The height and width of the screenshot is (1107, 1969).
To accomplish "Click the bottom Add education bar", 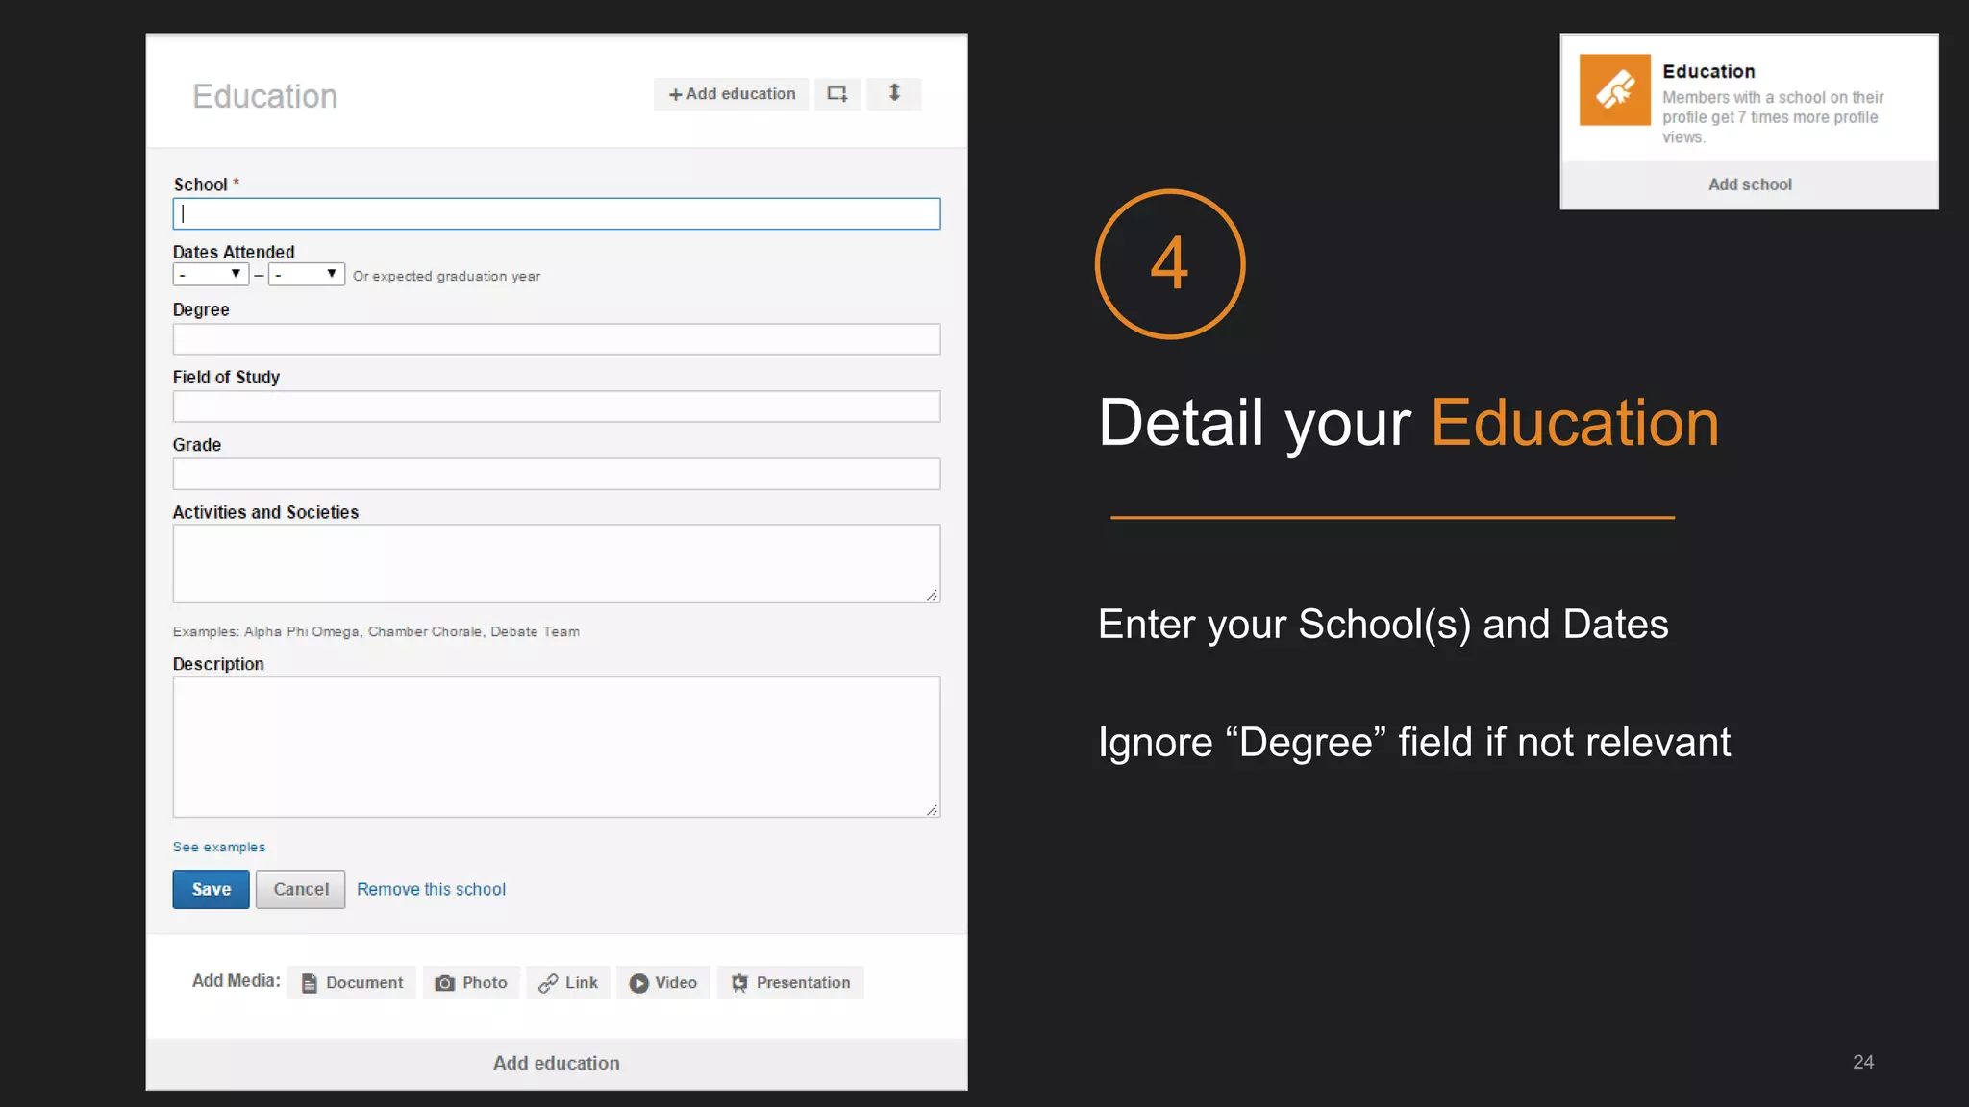I will 557,1063.
